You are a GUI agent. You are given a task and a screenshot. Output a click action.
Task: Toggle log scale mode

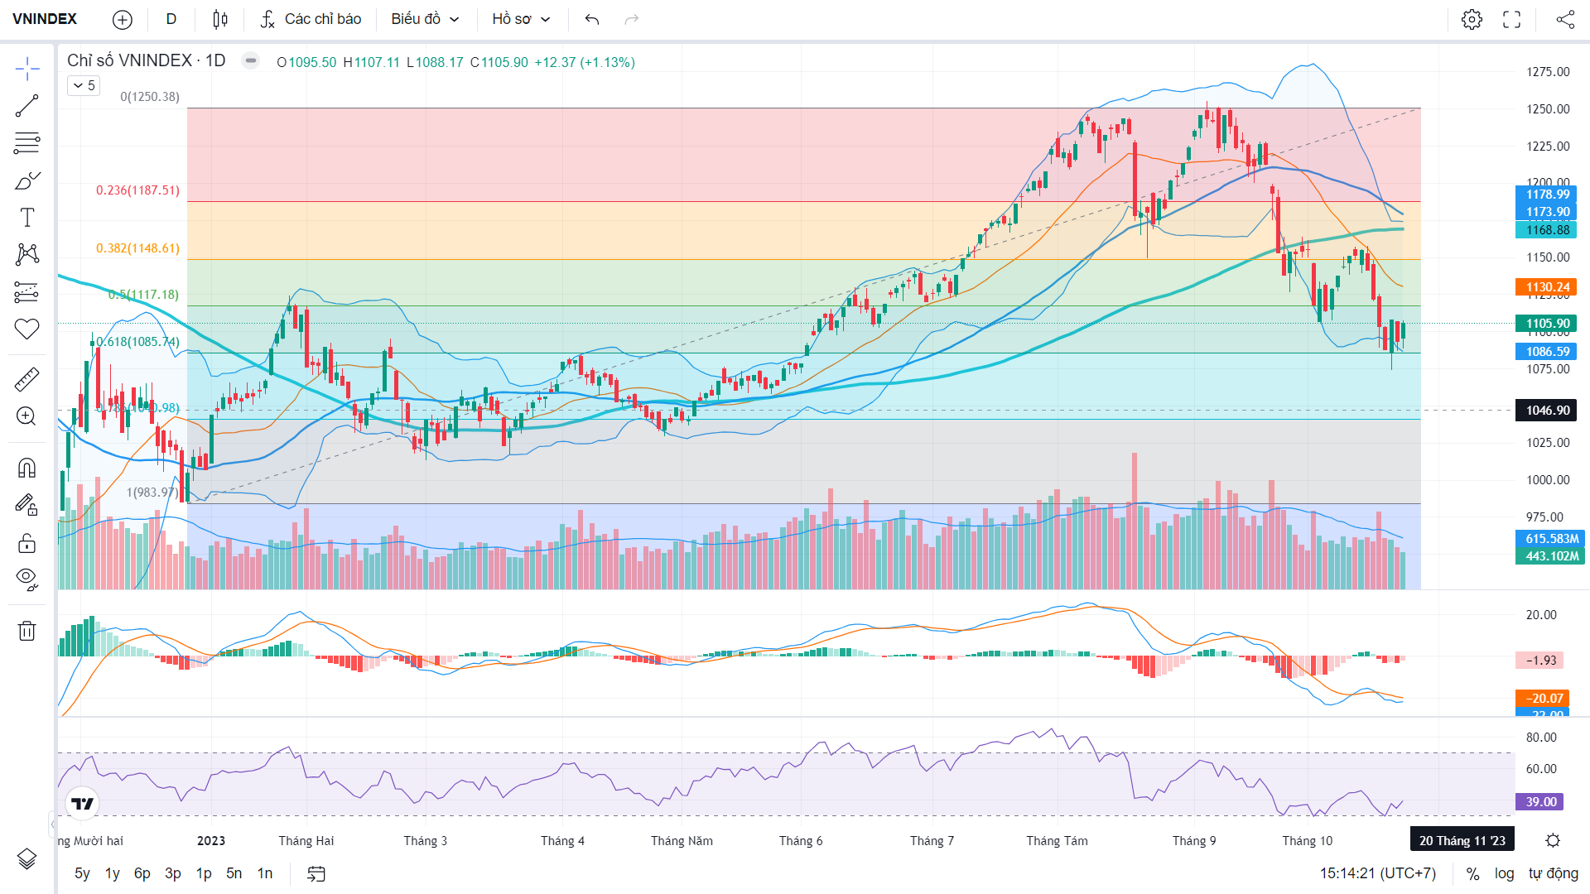point(1504,873)
